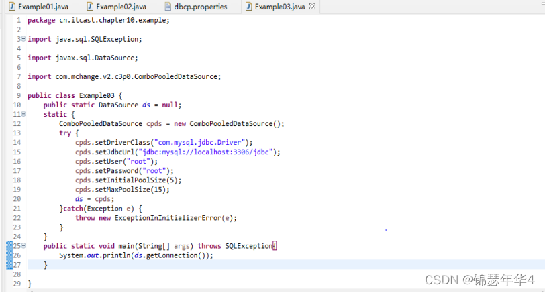The image size is (545, 293).
Task: Click the Java file icon on Example02.java tab
Action: [x=90, y=7]
